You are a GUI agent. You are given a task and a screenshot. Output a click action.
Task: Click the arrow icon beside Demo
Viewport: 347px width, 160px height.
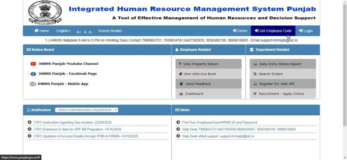(x=235, y=31)
